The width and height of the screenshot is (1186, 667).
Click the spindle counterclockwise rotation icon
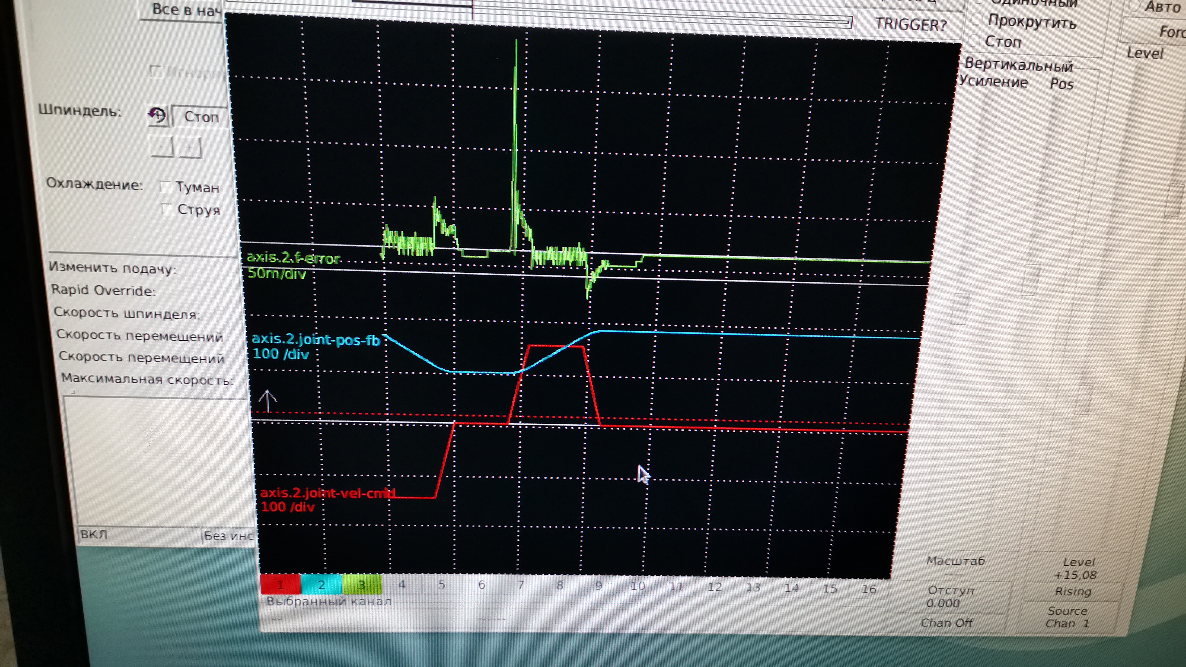tap(157, 115)
